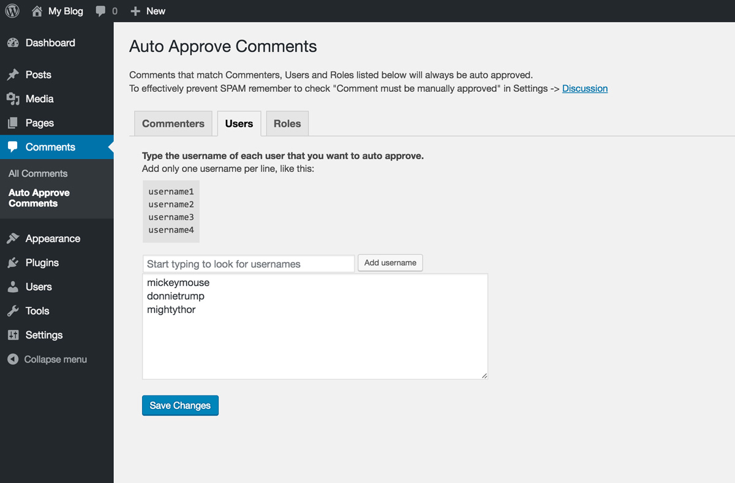Image resolution: width=735 pixels, height=483 pixels.
Task: Click the plus New icon in admin bar
Action: pos(136,11)
